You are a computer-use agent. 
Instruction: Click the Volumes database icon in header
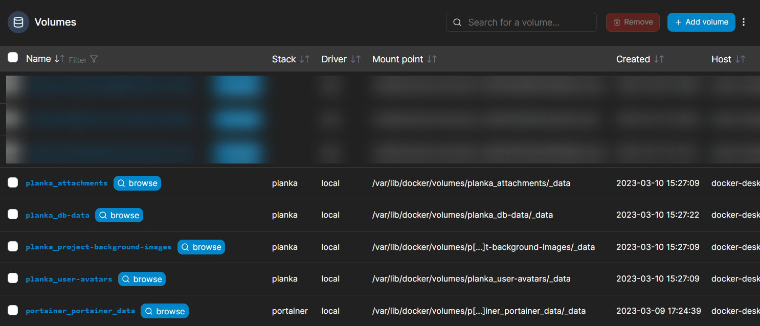[18, 22]
